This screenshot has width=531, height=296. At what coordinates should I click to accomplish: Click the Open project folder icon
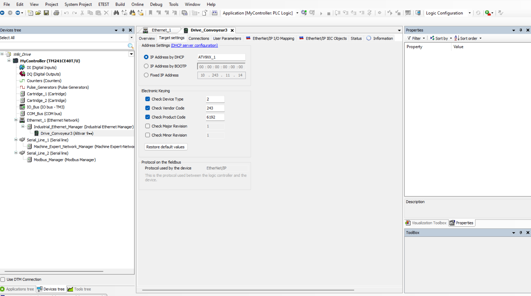tap(38, 13)
